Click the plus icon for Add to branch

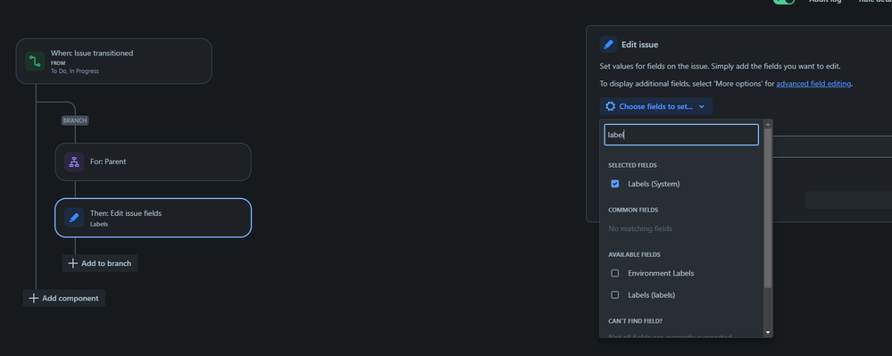[73, 263]
